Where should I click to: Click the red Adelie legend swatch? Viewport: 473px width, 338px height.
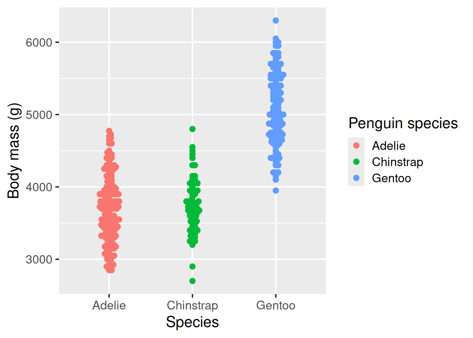pos(356,145)
